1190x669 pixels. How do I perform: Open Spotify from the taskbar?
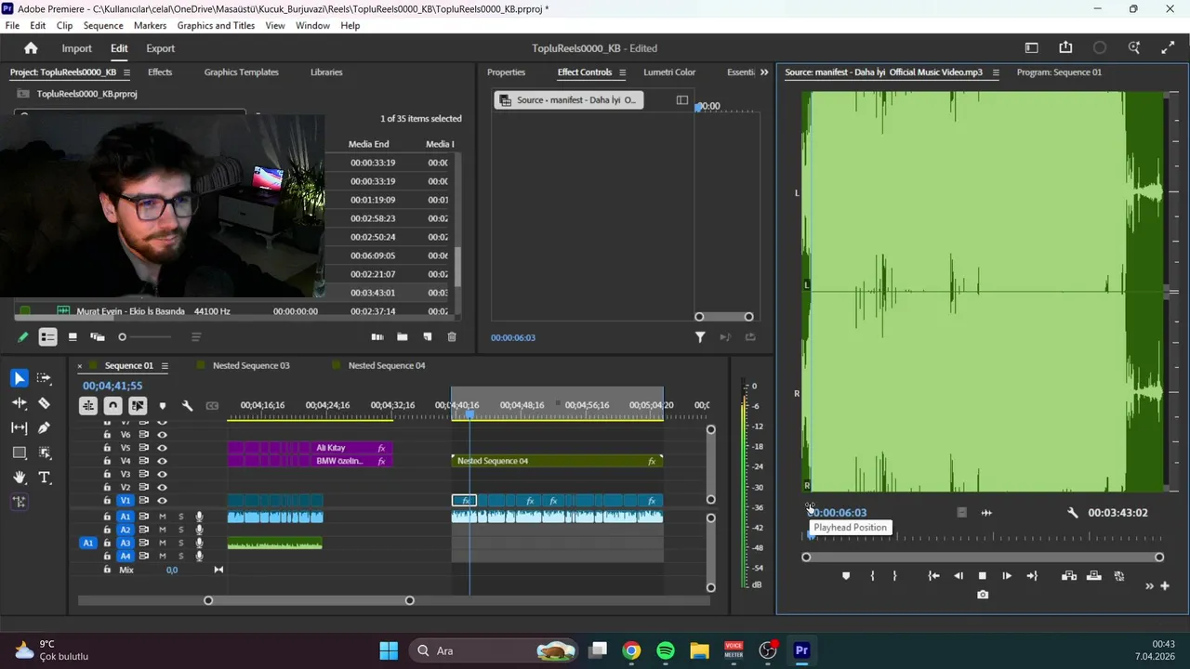(x=666, y=650)
